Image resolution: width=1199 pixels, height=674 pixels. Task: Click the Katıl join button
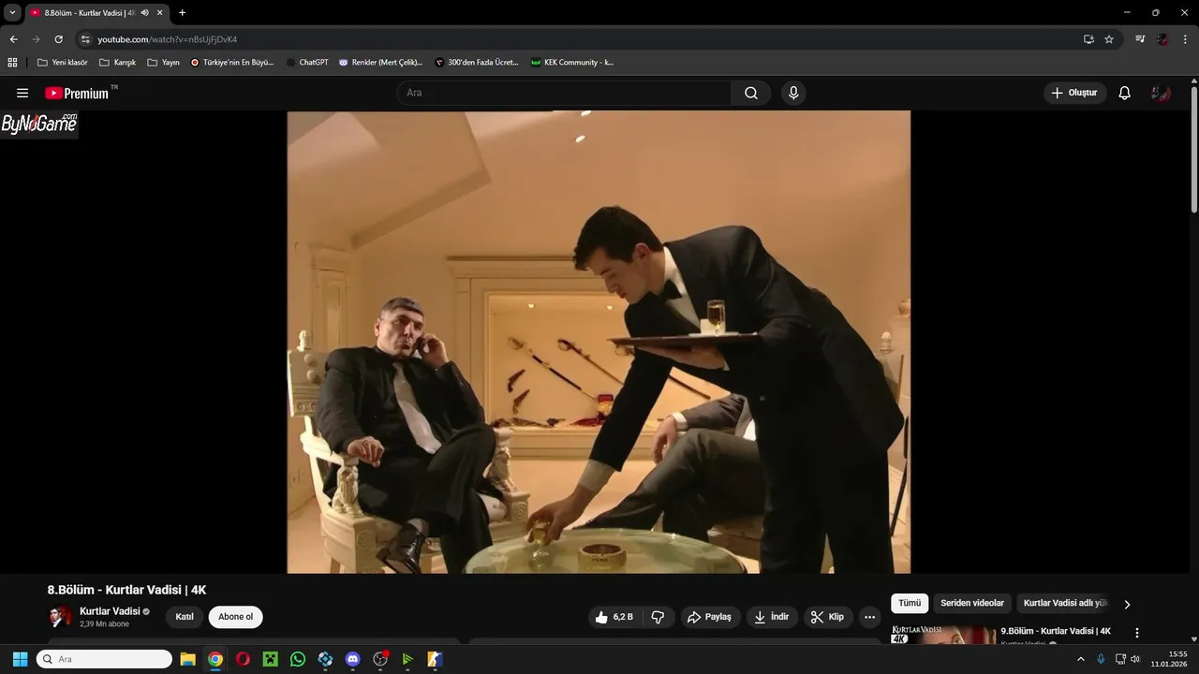[185, 617]
